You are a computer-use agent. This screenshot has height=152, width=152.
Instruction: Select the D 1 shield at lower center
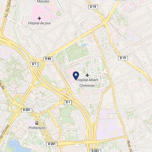click(x=68, y=103)
